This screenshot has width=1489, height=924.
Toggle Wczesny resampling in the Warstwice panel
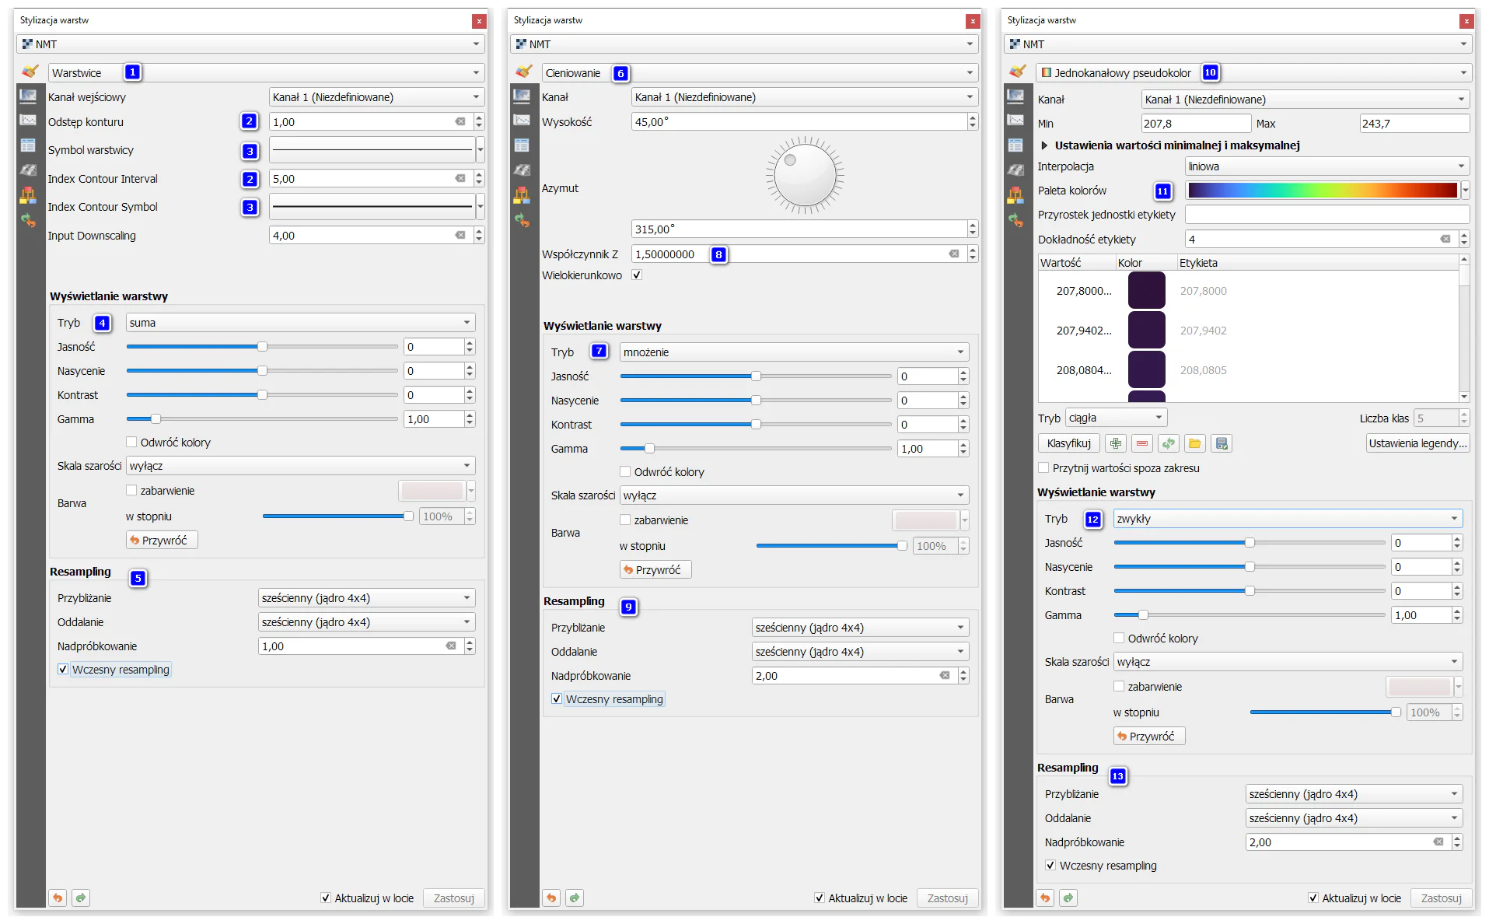click(x=63, y=670)
